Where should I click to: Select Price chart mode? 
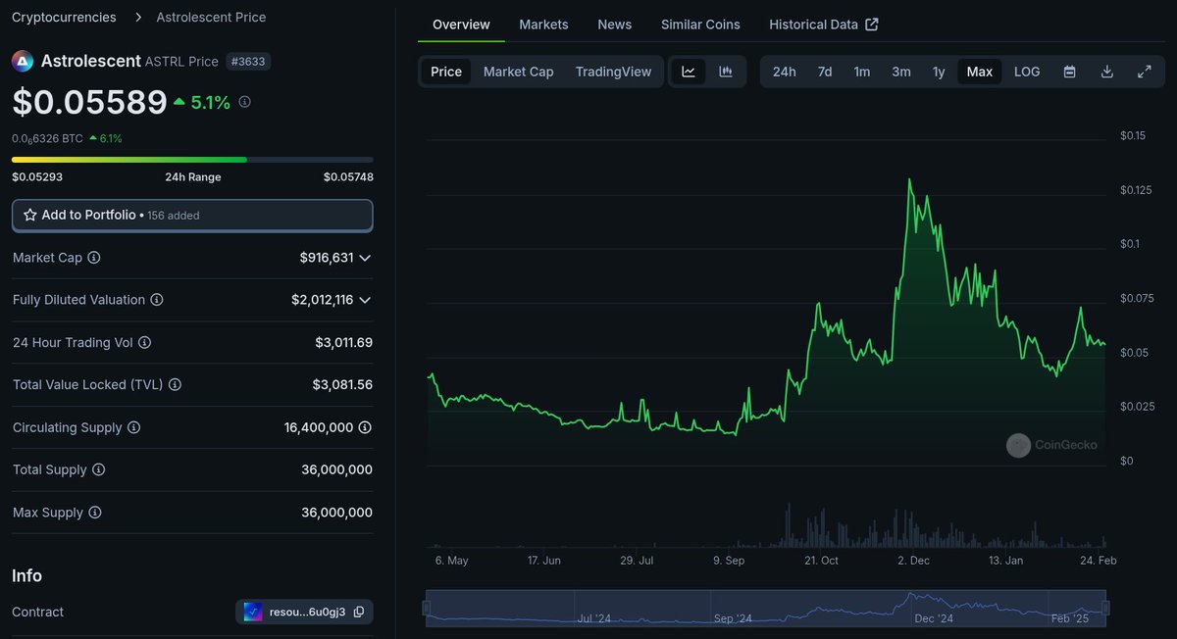(446, 72)
